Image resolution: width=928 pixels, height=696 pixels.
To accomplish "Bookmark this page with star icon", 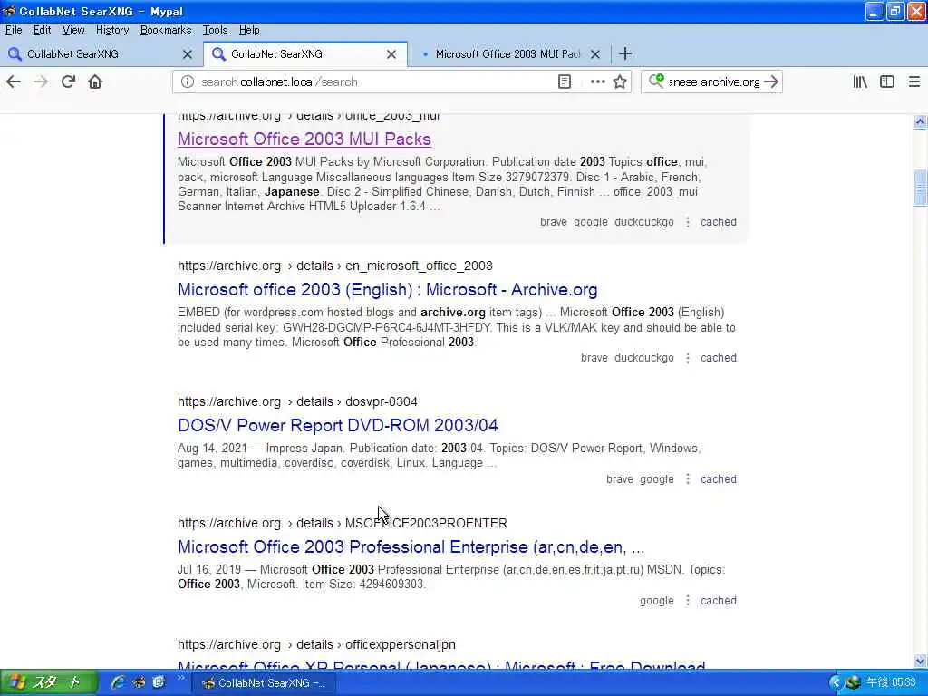I will click(620, 82).
